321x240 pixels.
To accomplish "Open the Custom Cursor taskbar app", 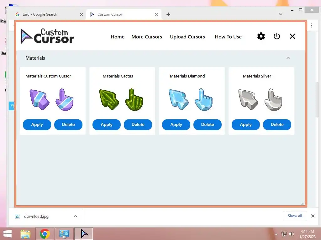I will (x=84, y=234).
